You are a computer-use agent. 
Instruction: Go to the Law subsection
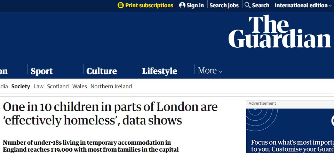click(x=39, y=87)
